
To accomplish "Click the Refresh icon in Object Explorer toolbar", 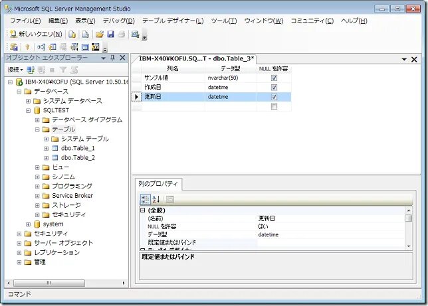I will click(x=74, y=70).
